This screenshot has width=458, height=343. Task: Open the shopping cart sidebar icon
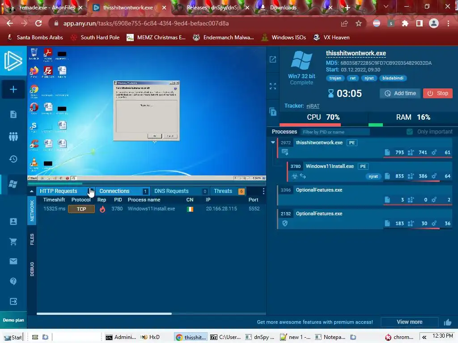[x=13, y=242]
